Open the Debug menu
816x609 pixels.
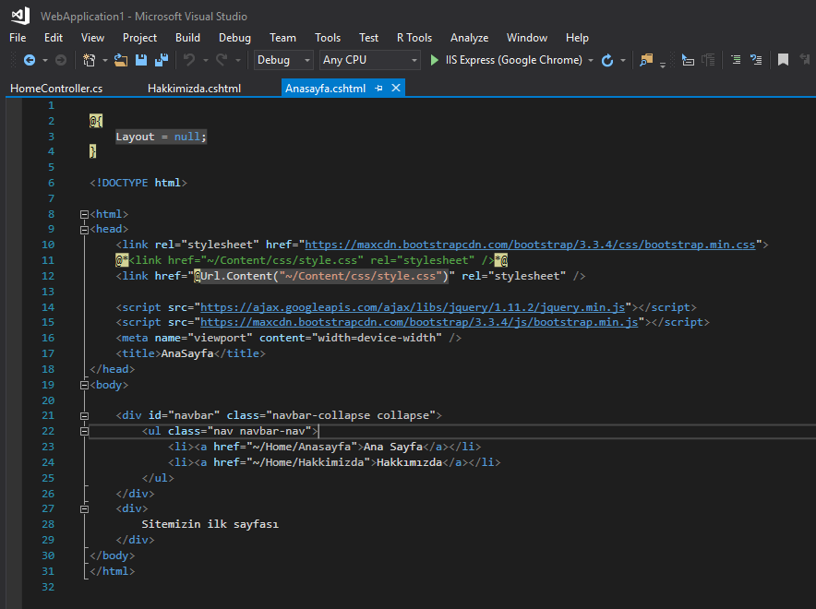(234, 38)
